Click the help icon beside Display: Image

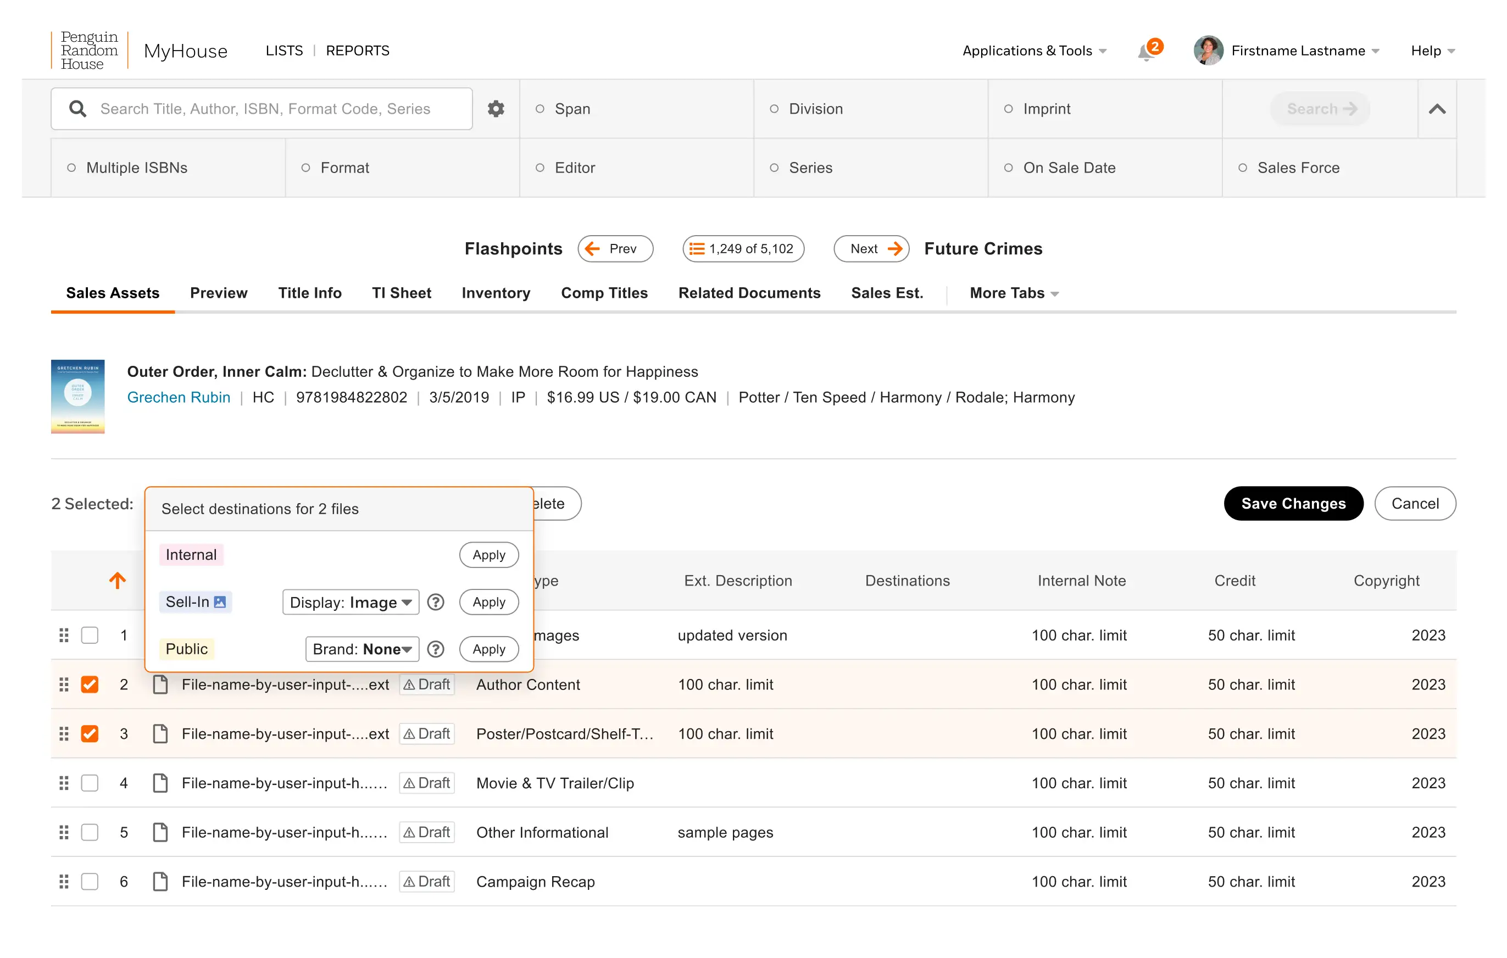[436, 602]
